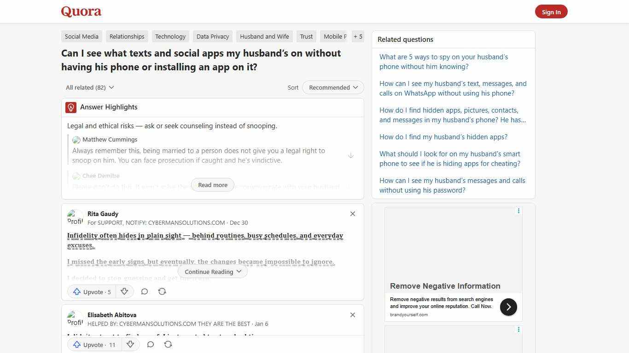Screen dimensions: 629x353
Task: Click the Sign In button
Action: pyautogui.click(x=551, y=11)
